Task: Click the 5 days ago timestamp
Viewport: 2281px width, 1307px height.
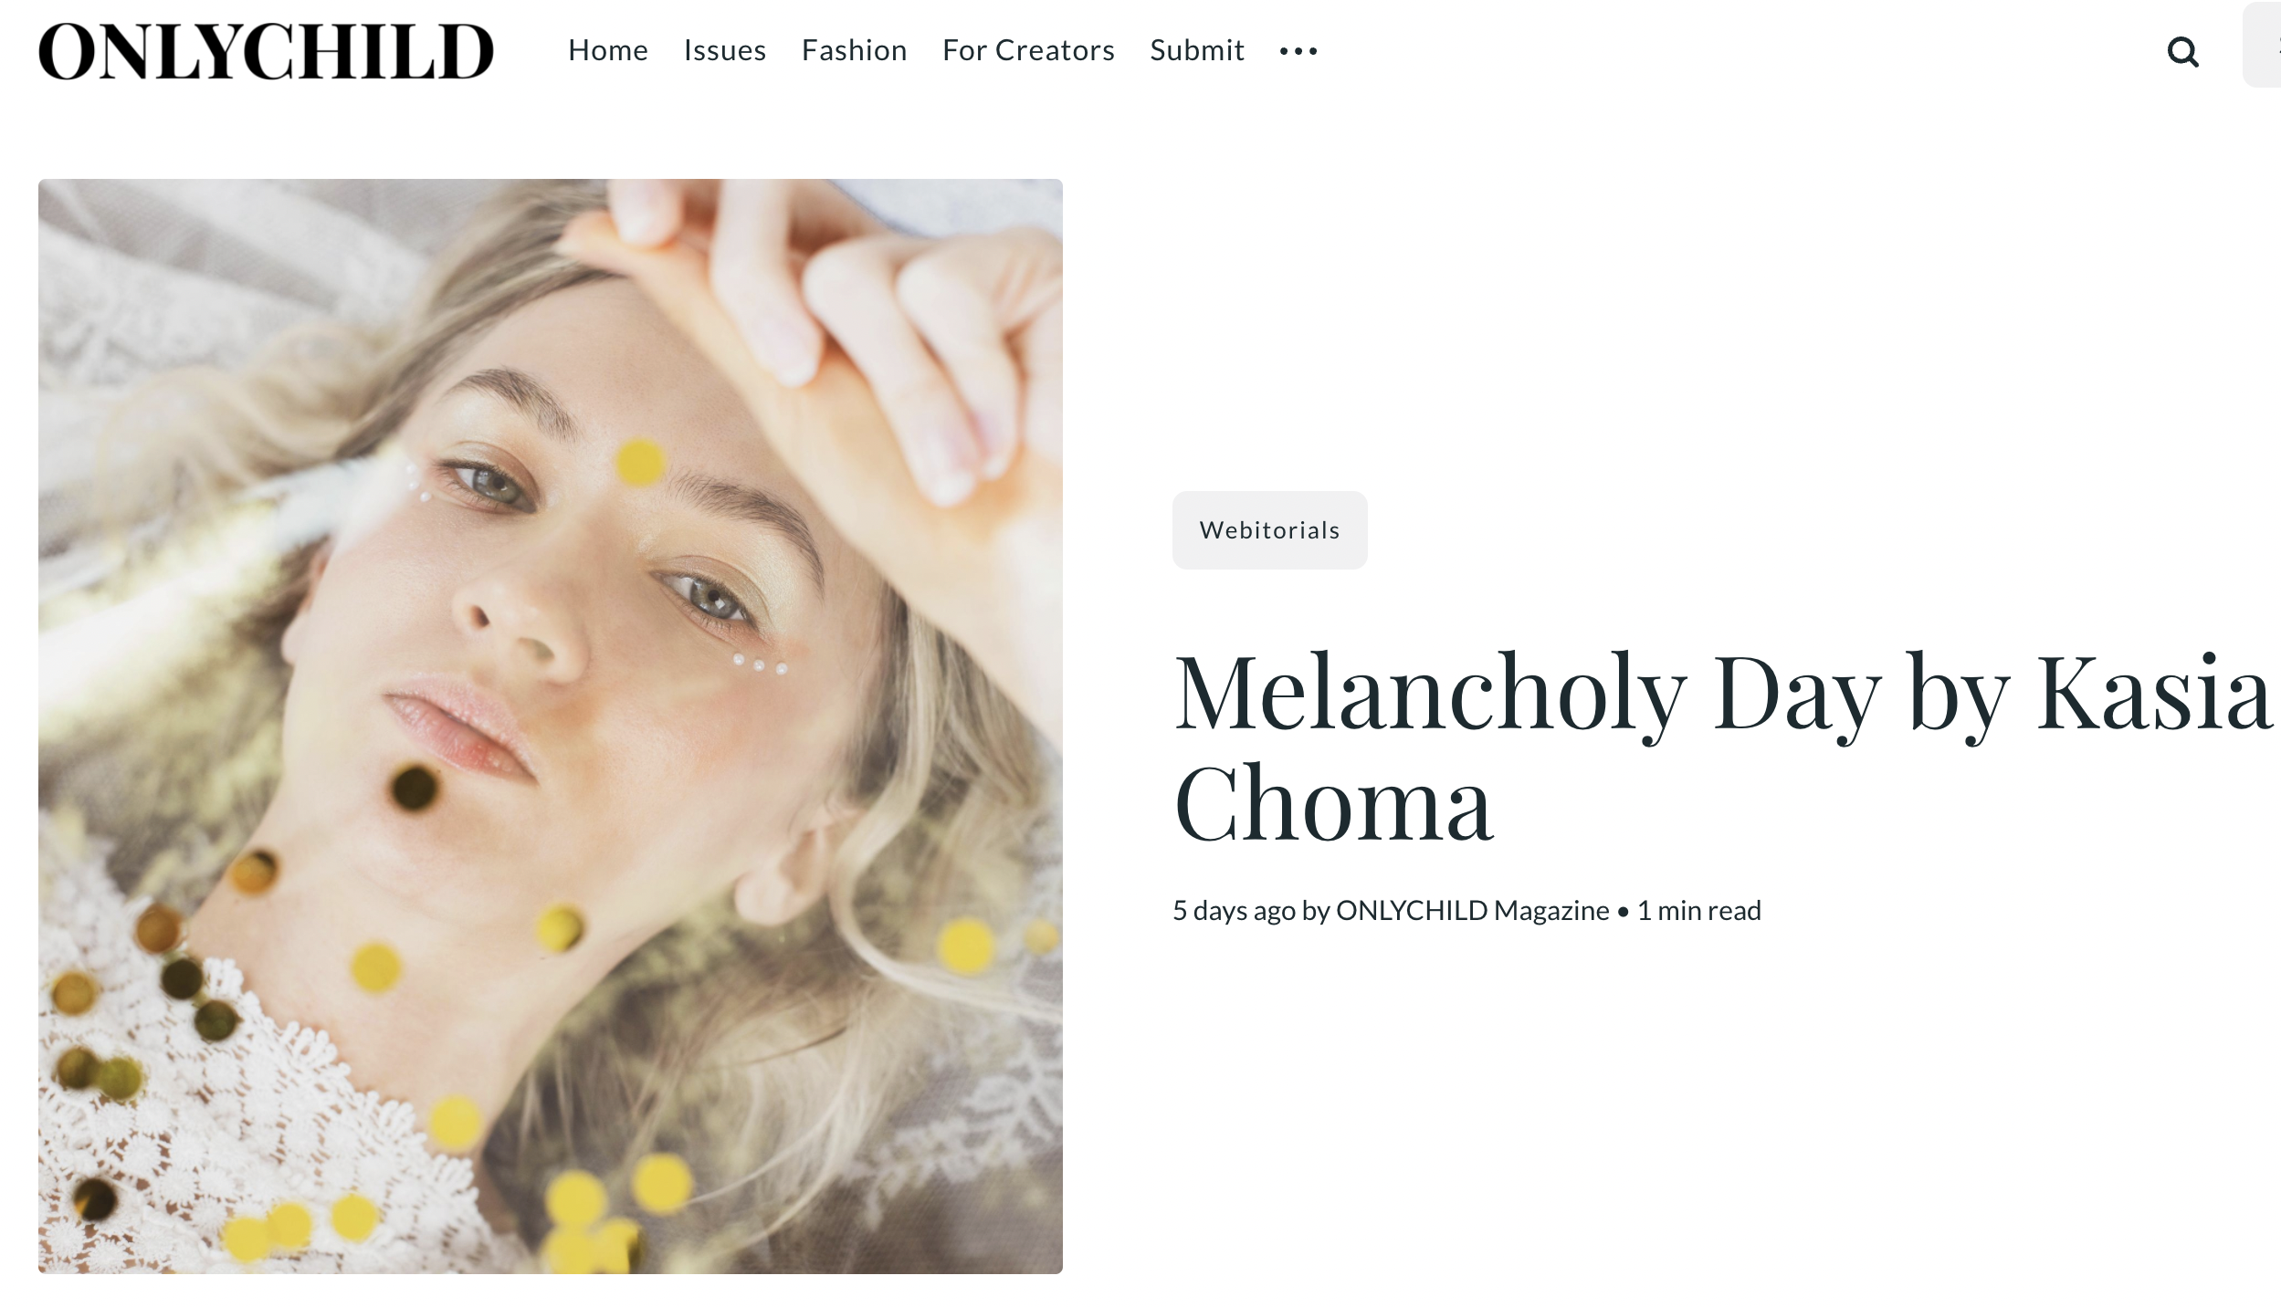Action: tap(1234, 911)
